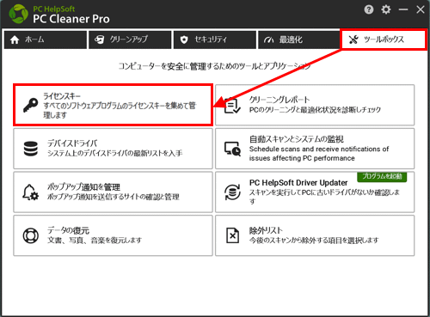Click the key icon for ライセンスキー
Screen dimensions: 430x317
point(30,105)
